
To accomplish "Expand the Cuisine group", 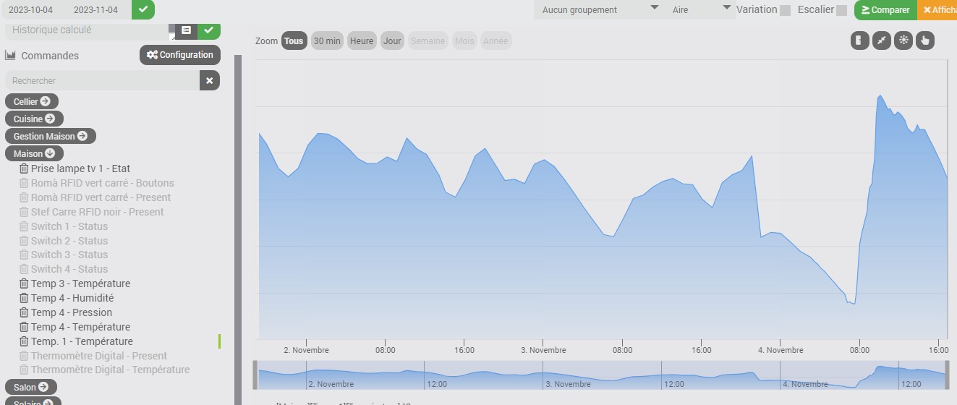I will pyautogui.click(x=34, y=119).
